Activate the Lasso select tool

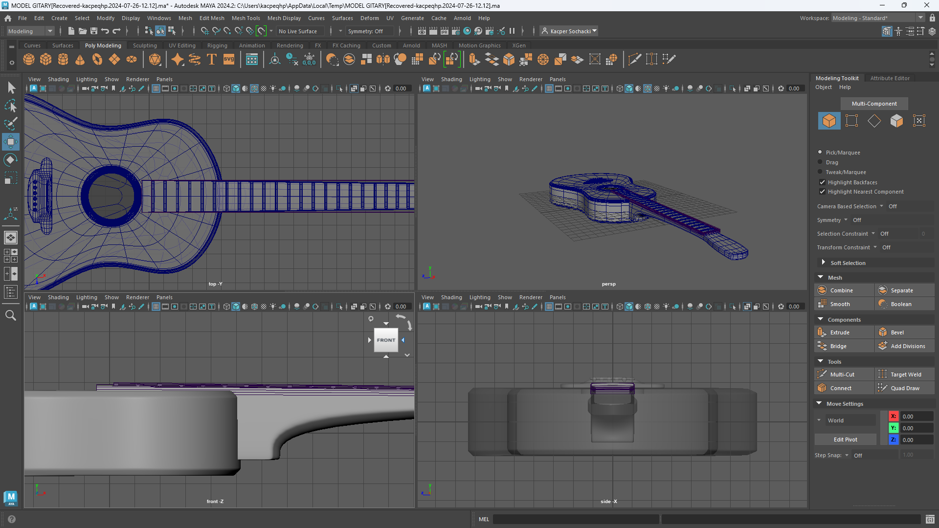[11, 106]
